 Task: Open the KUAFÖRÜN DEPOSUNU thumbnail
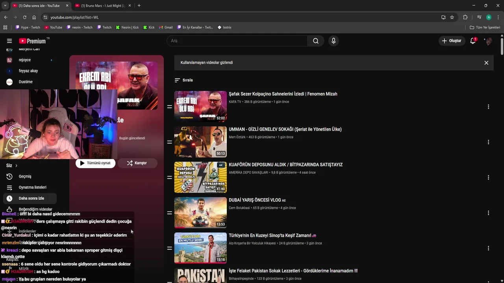point(200,177)
